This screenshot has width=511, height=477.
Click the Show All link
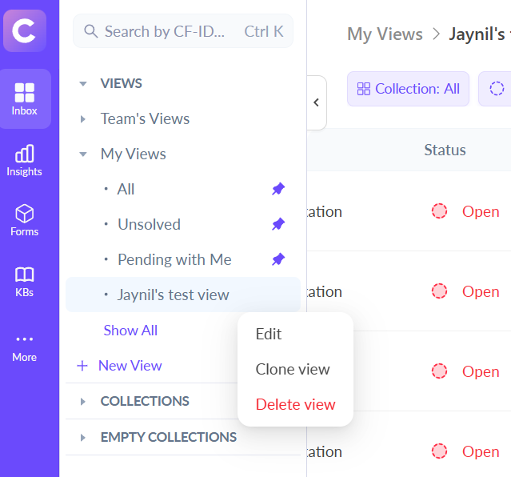coord(130,330)
